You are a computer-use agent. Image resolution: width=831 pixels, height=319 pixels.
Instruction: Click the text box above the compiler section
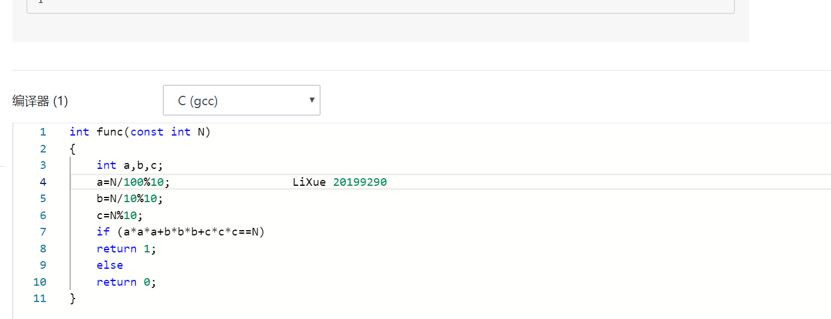(380, 6)
